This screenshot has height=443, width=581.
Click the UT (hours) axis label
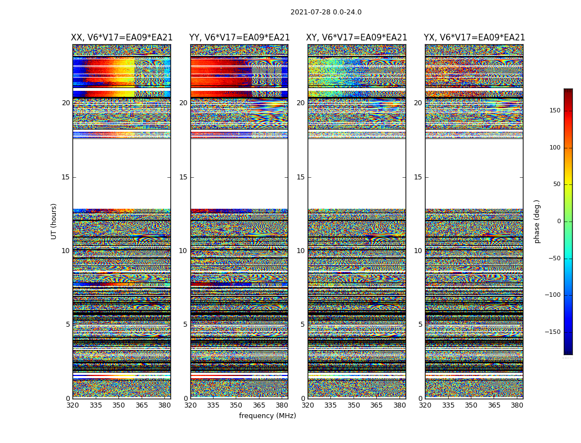(54, 221)
